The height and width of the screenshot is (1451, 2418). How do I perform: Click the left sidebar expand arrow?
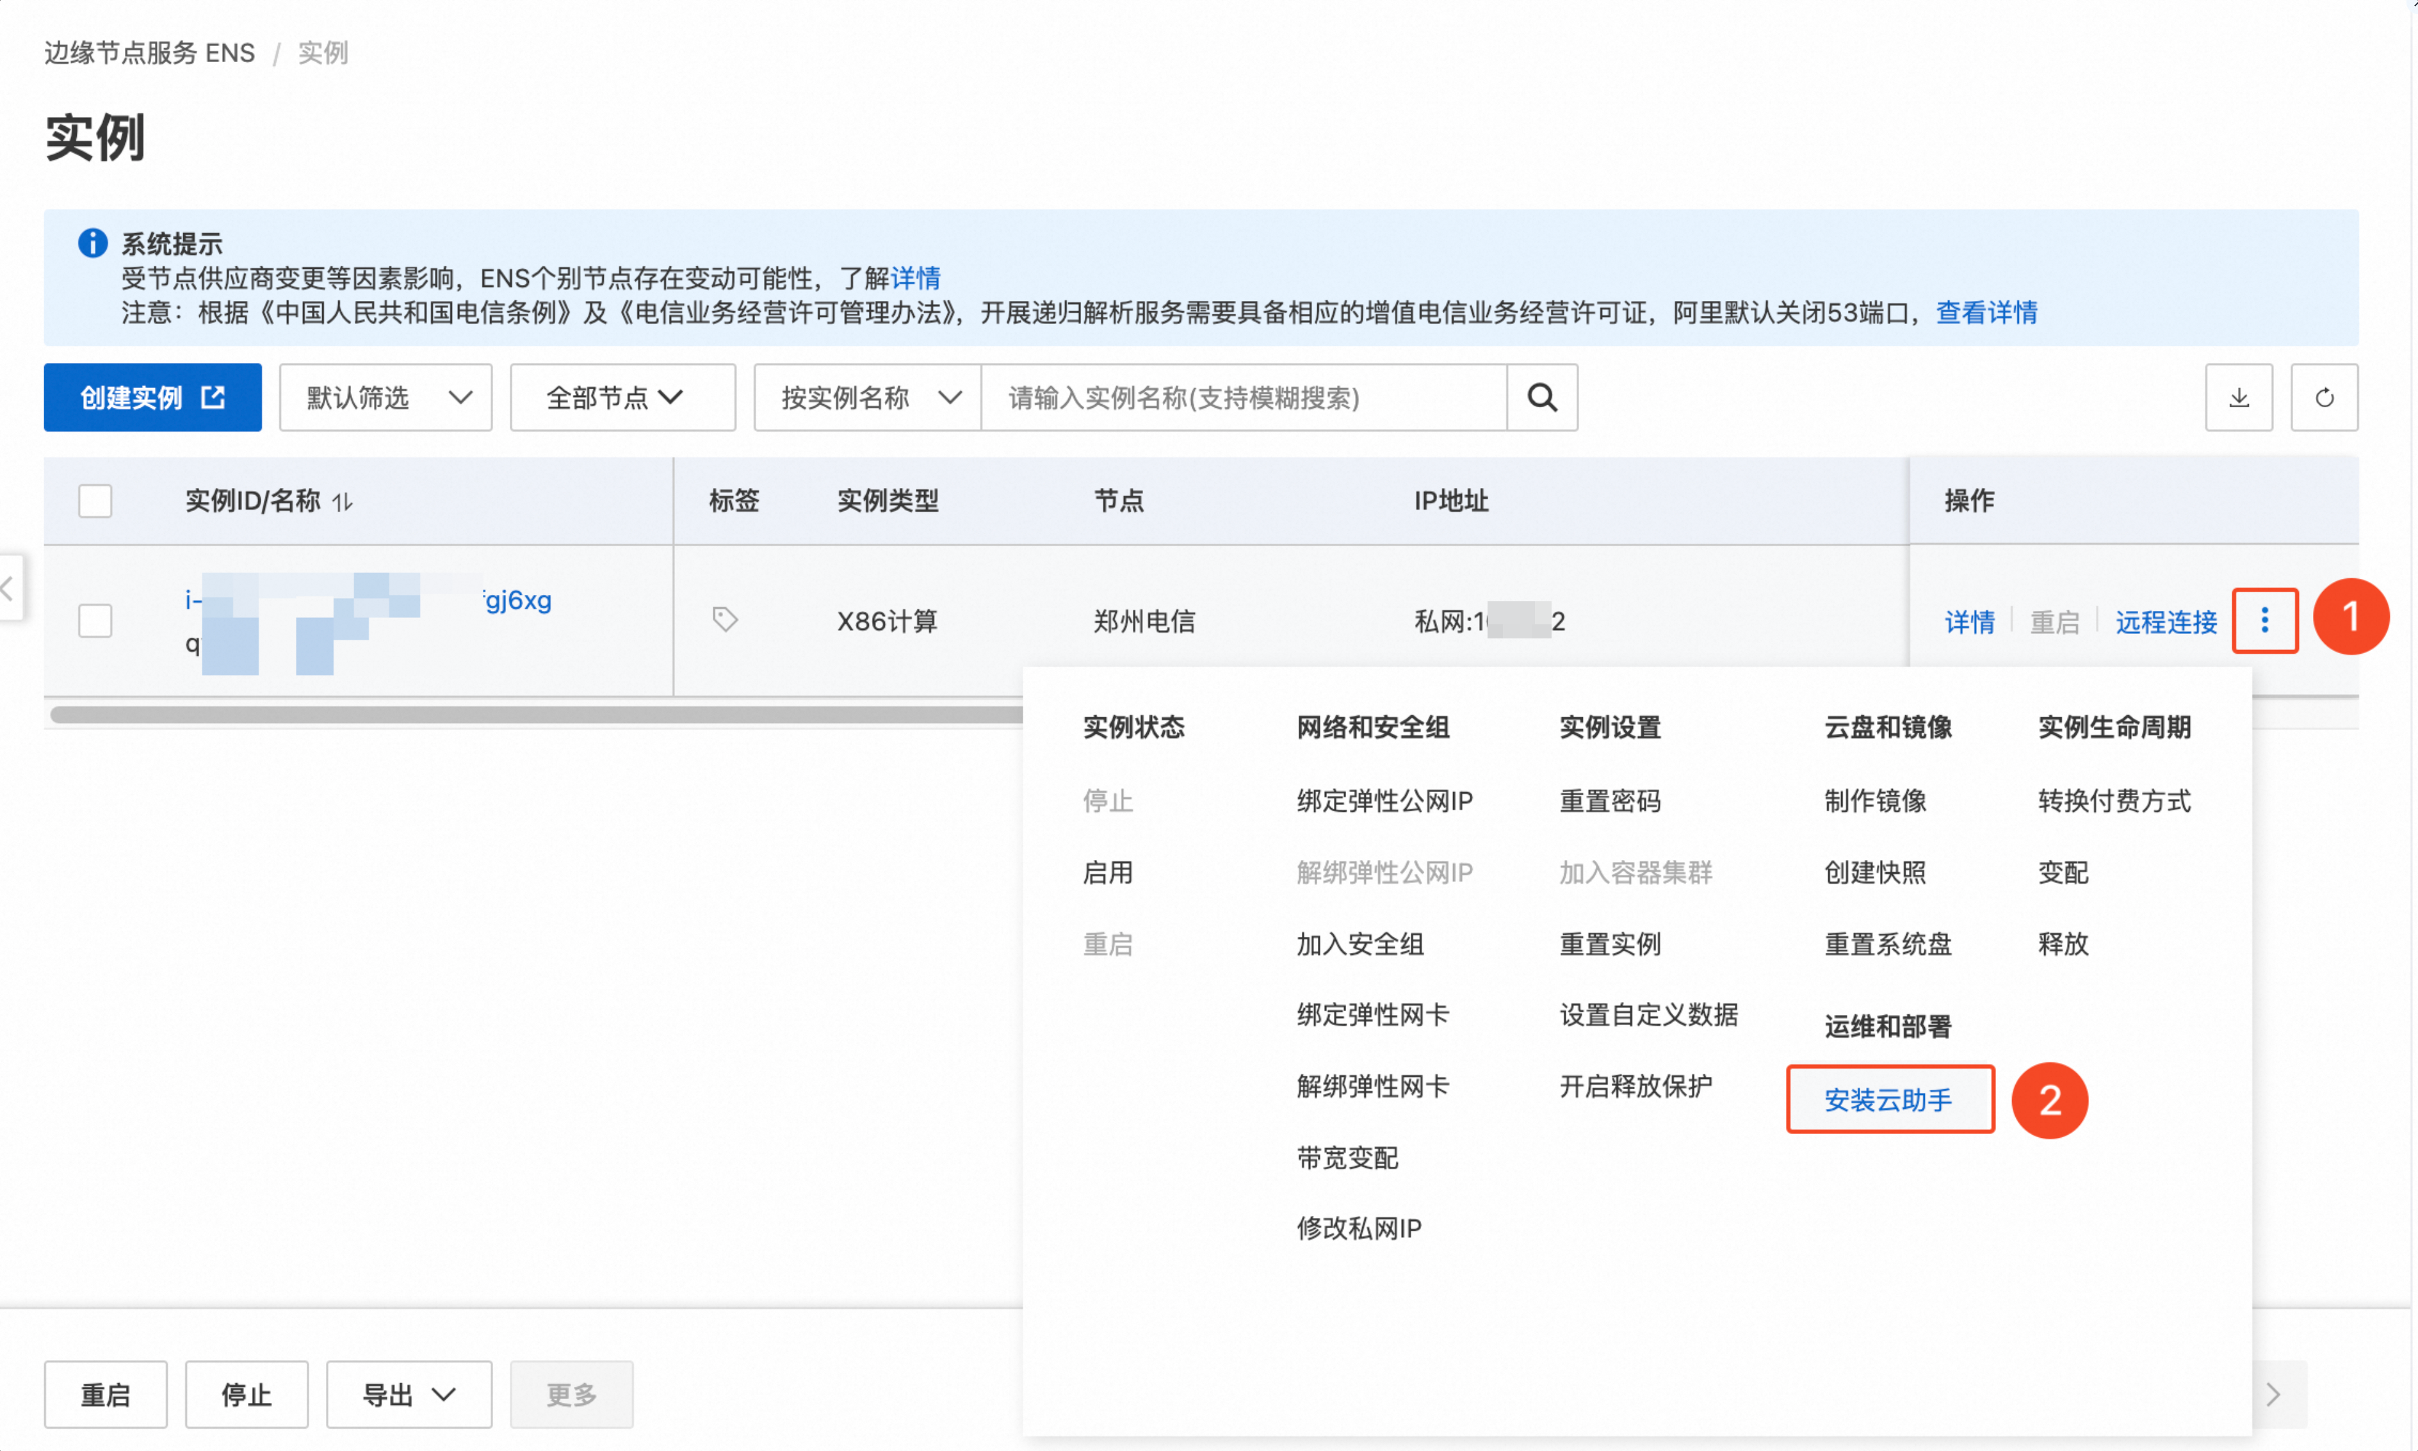(x=8, y=588)
